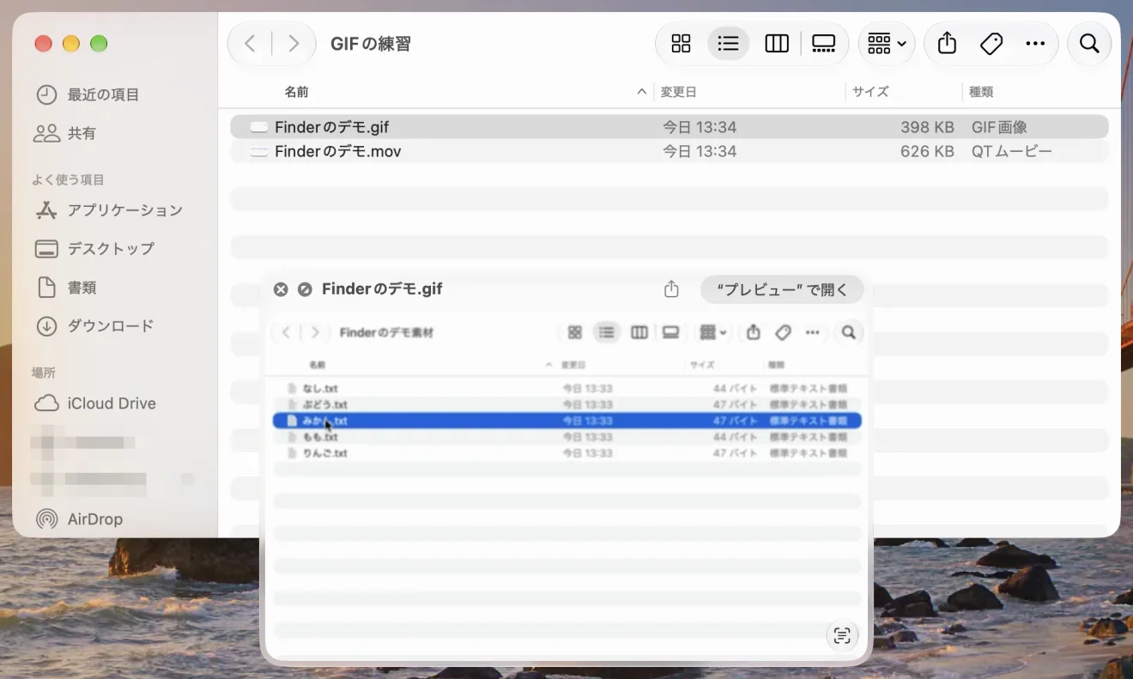Click the "プレビュー"で開く button
Viewport: 1133px width, 679px height.
[x=782, y=289]
